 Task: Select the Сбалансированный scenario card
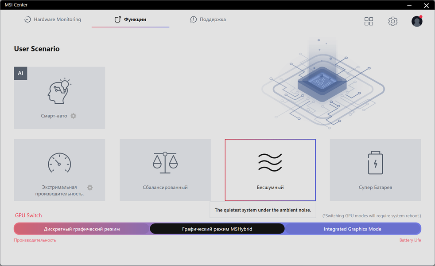pyautogui.click(x=165, y=170)
